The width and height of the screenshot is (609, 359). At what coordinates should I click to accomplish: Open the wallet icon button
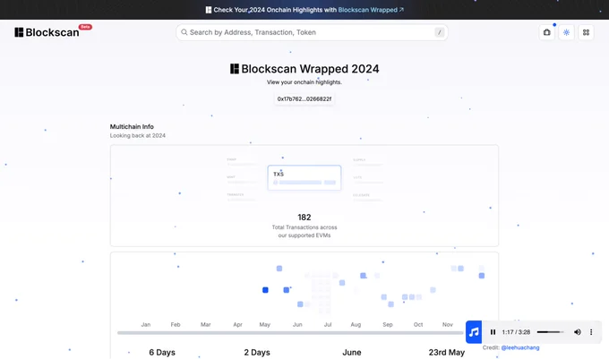click(x=547, y=32)
